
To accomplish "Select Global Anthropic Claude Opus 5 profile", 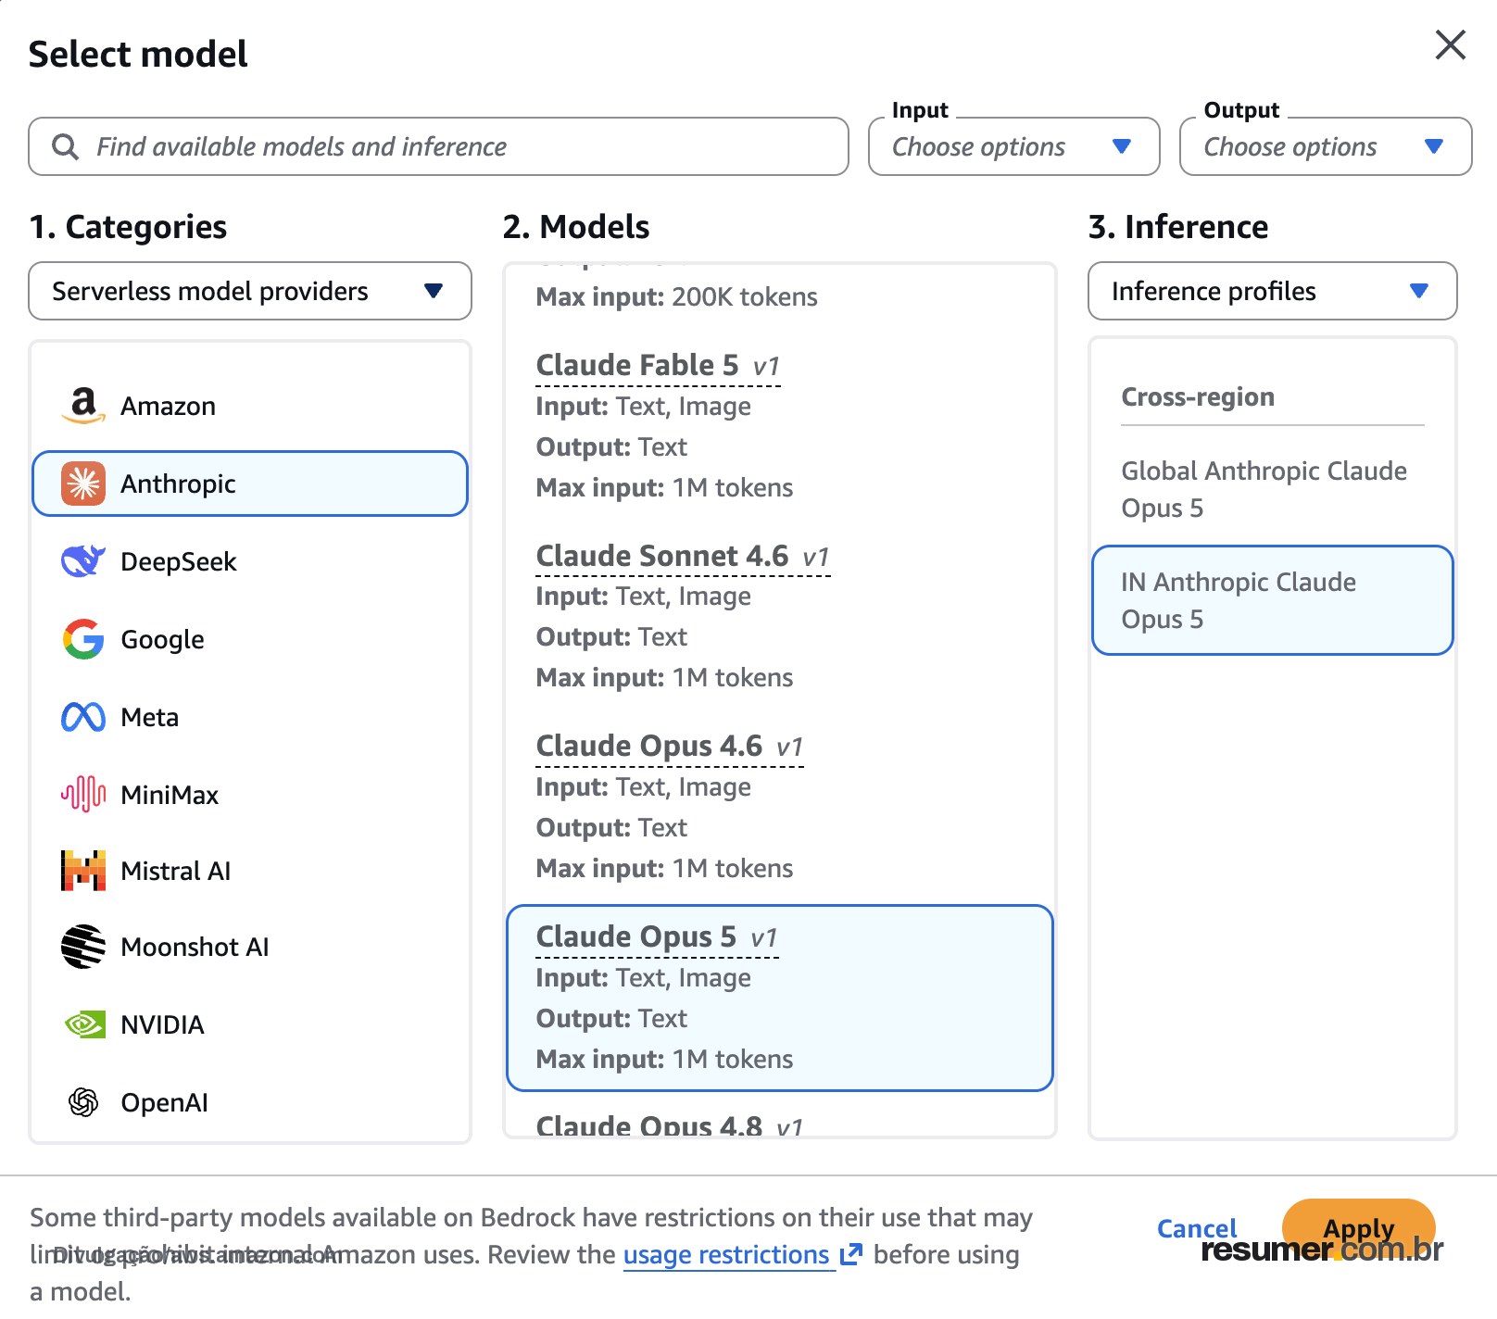I will [x=1272, y=489].
